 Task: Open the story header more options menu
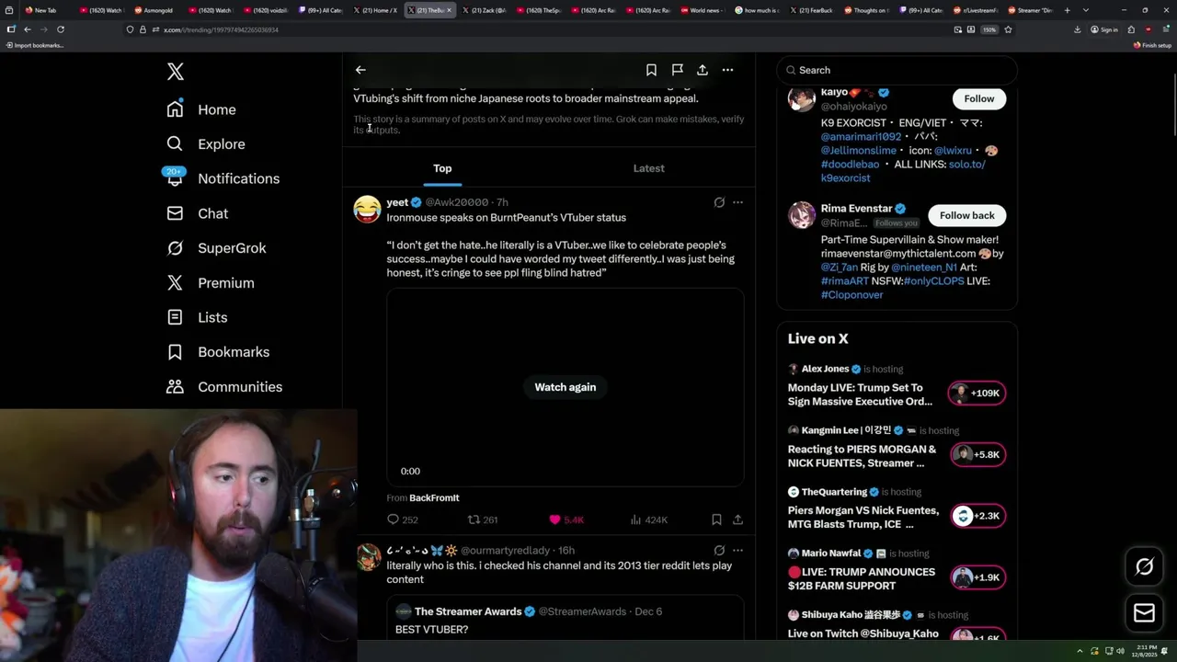[727, 70]
